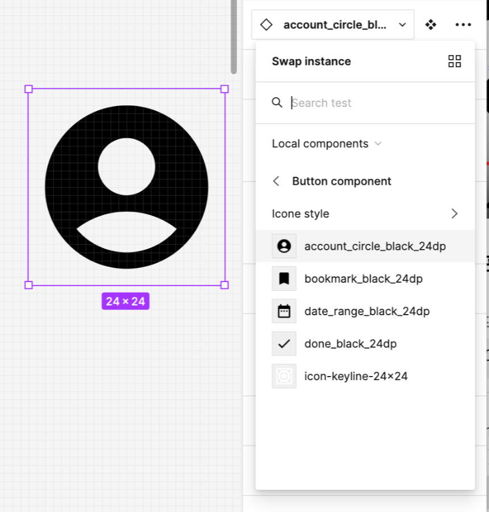Click the 24 × 24 size label
This screenshot has height=512, width=489.
point(125,301)
